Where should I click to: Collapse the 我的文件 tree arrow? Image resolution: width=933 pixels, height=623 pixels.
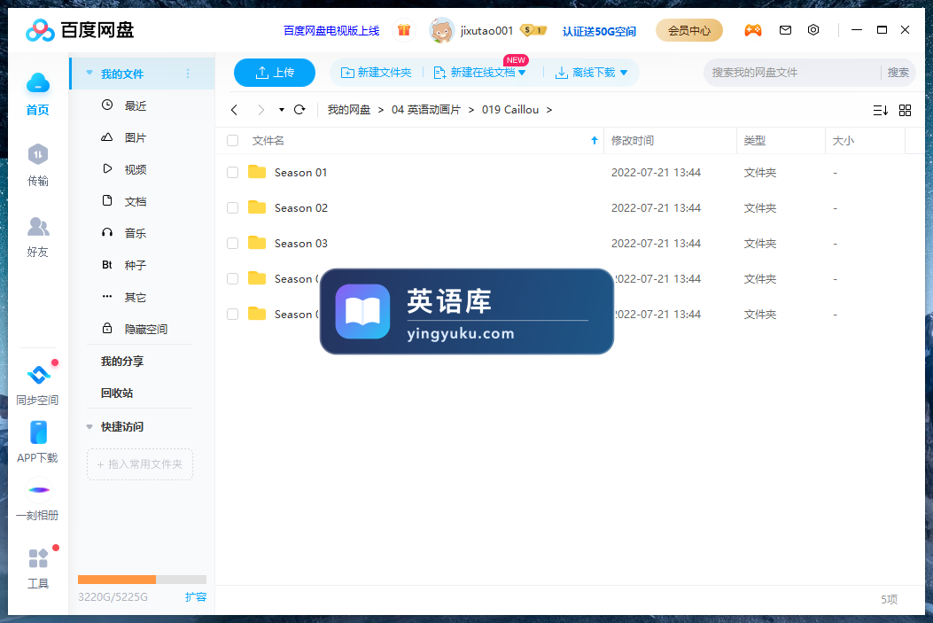pos(89,74)
